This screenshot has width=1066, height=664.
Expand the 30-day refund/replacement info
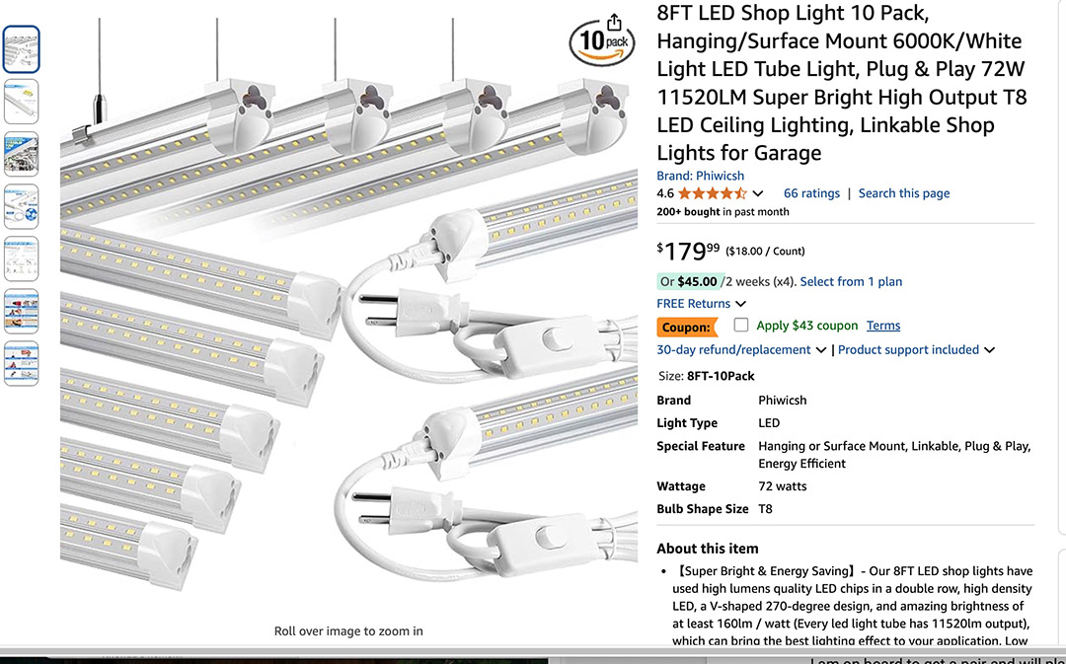point(741,349)
